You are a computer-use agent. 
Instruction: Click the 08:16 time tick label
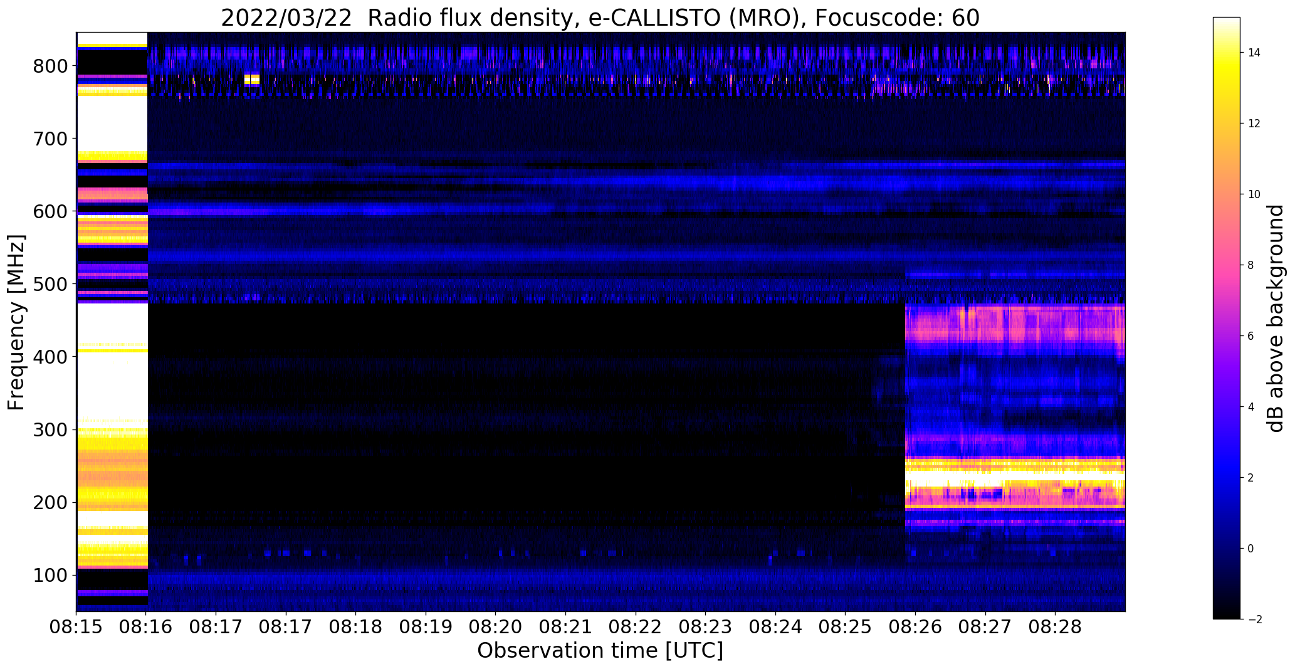[x=146, y=628]
